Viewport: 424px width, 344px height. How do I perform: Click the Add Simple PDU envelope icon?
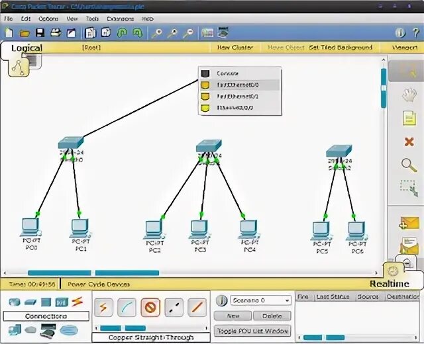click(409, 223)
